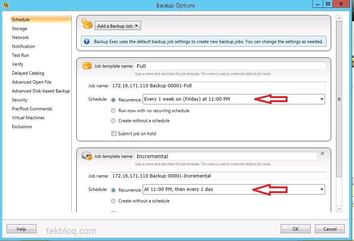This screenshot has width=354, height=241.
Task: Click the Backup Exec title bar icon
Action: pyautogui.click(x=6, y=5)
